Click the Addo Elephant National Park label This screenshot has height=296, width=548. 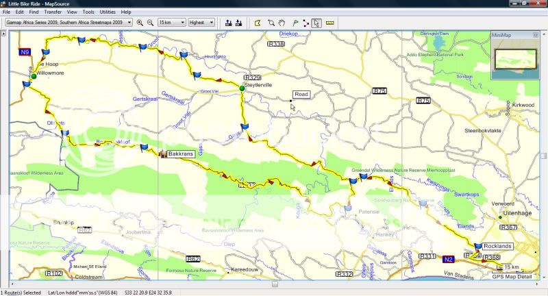click(x=435, y=55)
